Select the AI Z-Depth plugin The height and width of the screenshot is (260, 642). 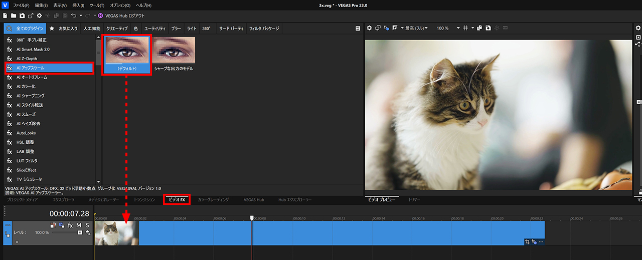[x=49, y=59]
